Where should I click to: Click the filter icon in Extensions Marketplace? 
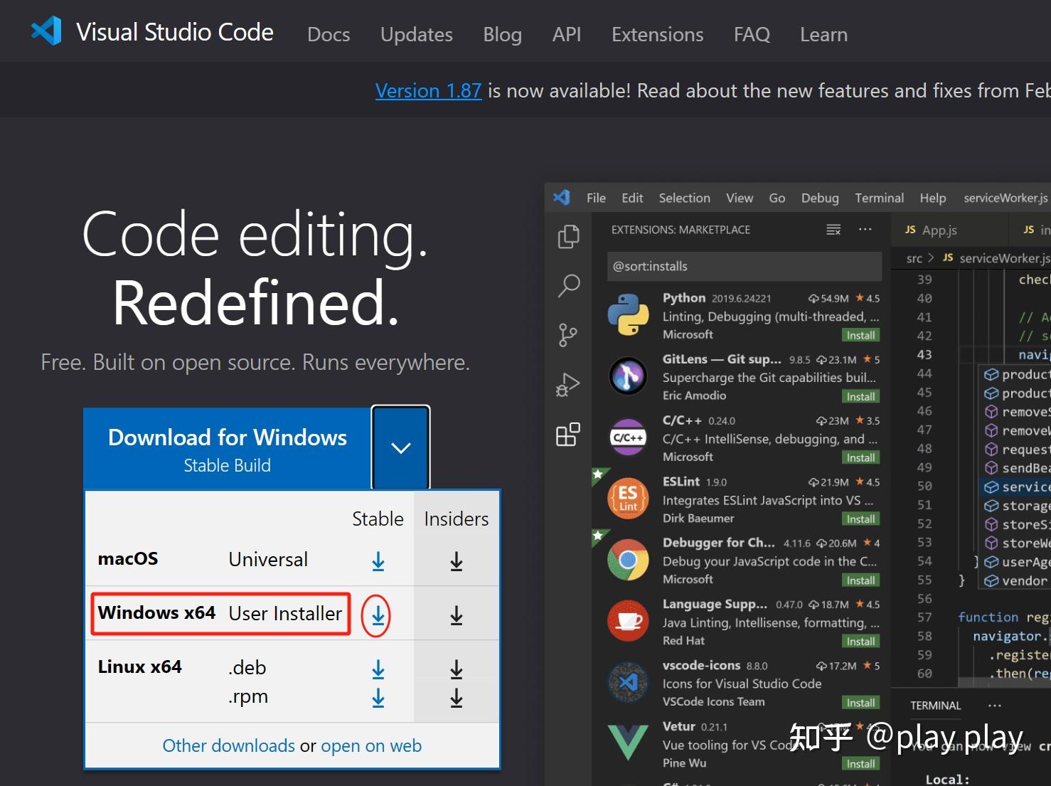832,229
